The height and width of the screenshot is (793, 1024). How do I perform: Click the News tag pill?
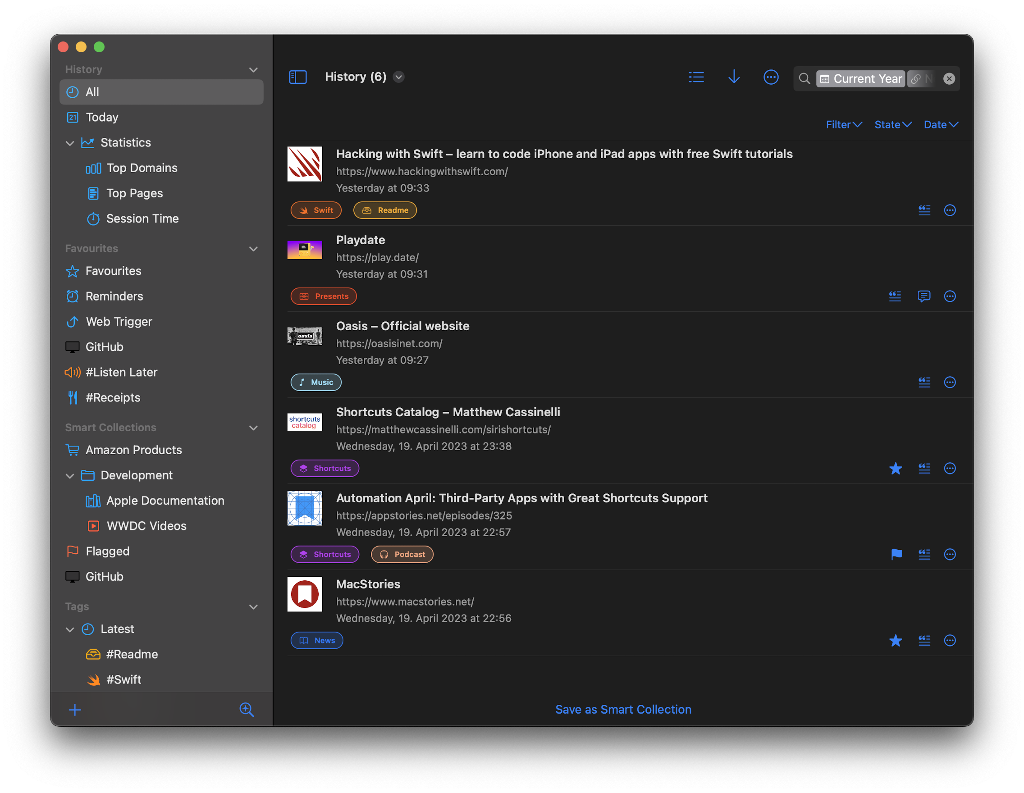pyautogui.click(x=317, y=640)
